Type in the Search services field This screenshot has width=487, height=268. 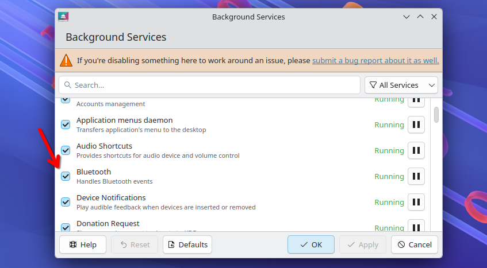[213, 85]
